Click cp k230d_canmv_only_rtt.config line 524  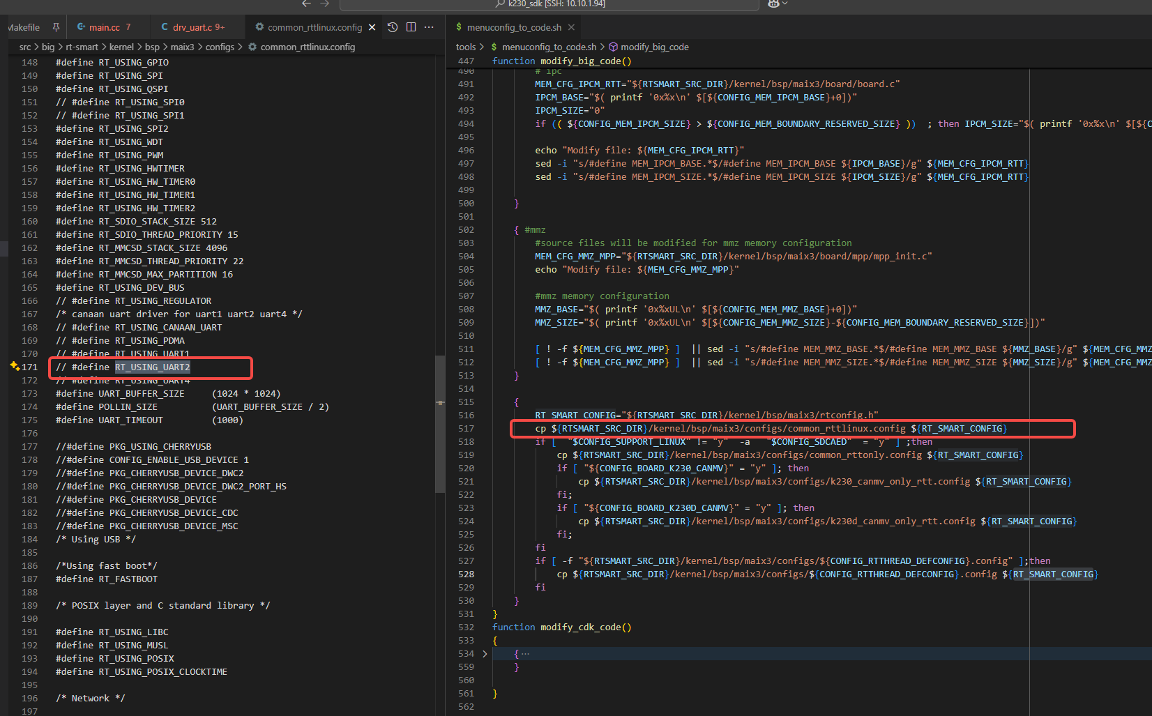(827, 521)
